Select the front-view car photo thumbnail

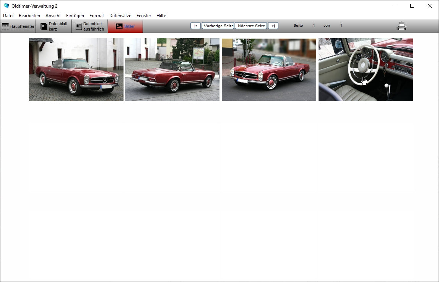[x=269, y=70]
